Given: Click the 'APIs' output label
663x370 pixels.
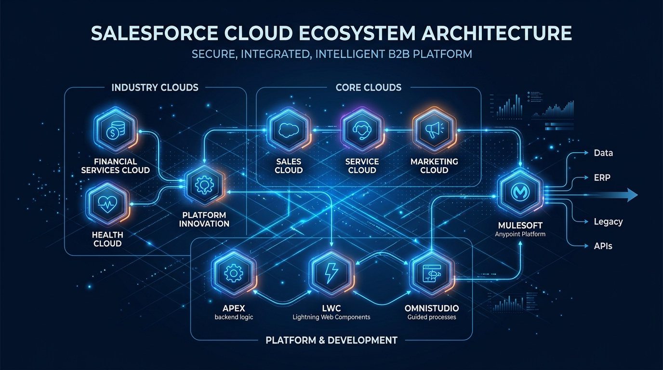Looking at the screenshot, I should click(603, 246).
